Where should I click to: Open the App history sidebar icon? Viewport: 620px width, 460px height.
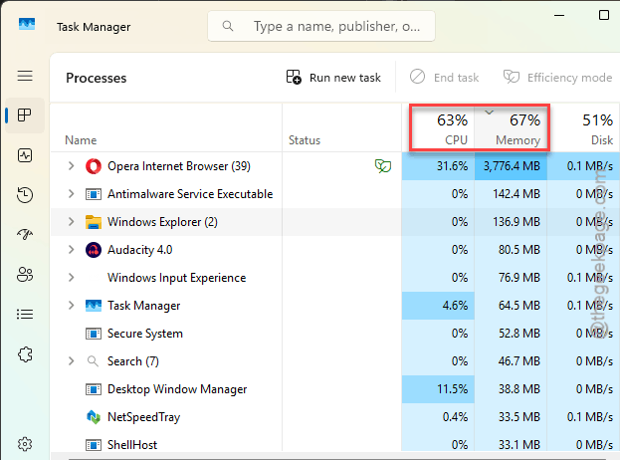(x=25, y=195)
